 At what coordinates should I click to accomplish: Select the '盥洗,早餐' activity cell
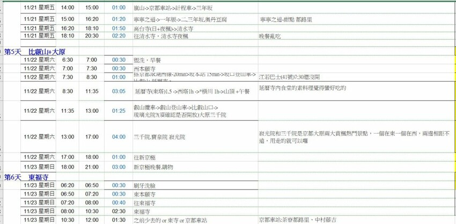(x=146, y=60)
